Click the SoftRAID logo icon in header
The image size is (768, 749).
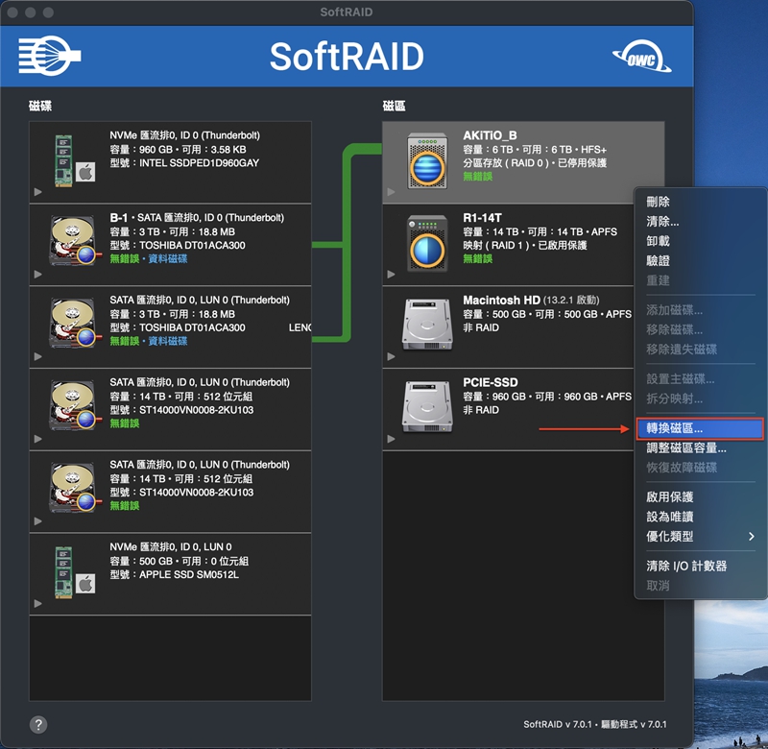point(50,56)
